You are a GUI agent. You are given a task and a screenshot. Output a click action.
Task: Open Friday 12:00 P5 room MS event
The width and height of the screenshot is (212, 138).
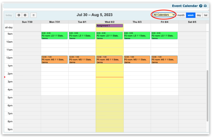pyautogui.click(x=164, y=60)
